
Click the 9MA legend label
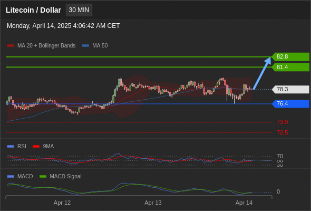point(48,147)
